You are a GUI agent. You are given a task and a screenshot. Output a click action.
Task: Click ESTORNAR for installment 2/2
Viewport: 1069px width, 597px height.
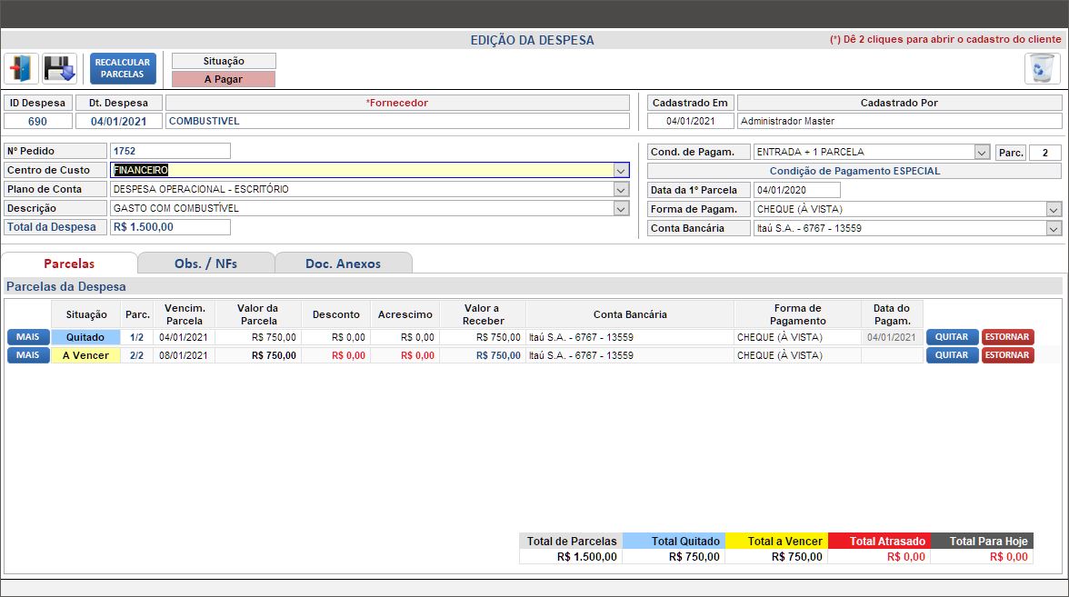1007,355
